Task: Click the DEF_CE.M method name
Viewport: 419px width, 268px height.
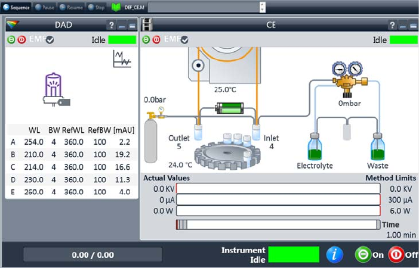Action: click(x=134, y=8)
